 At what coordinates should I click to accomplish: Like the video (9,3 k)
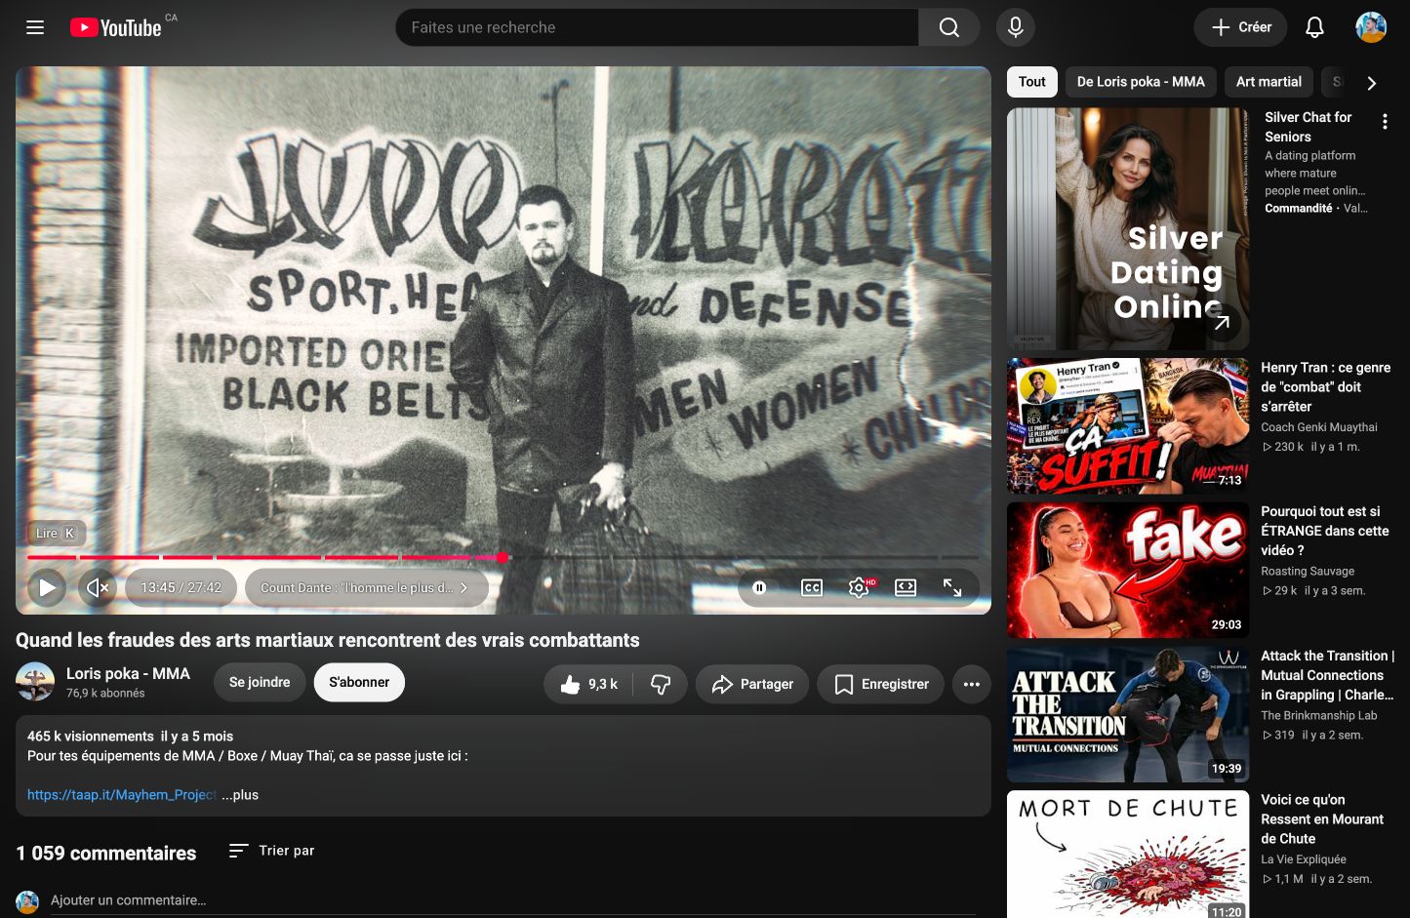coord(588,685)
